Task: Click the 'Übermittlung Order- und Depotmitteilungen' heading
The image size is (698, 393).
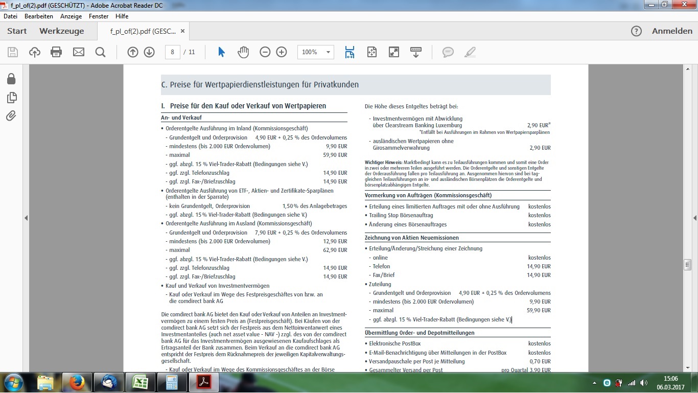Action: pyautogui.click(x=420, y=333)
